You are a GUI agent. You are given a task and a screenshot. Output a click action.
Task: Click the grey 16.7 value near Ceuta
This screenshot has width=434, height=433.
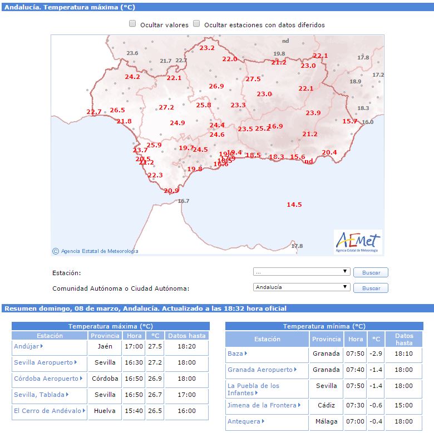pos(184,201)
